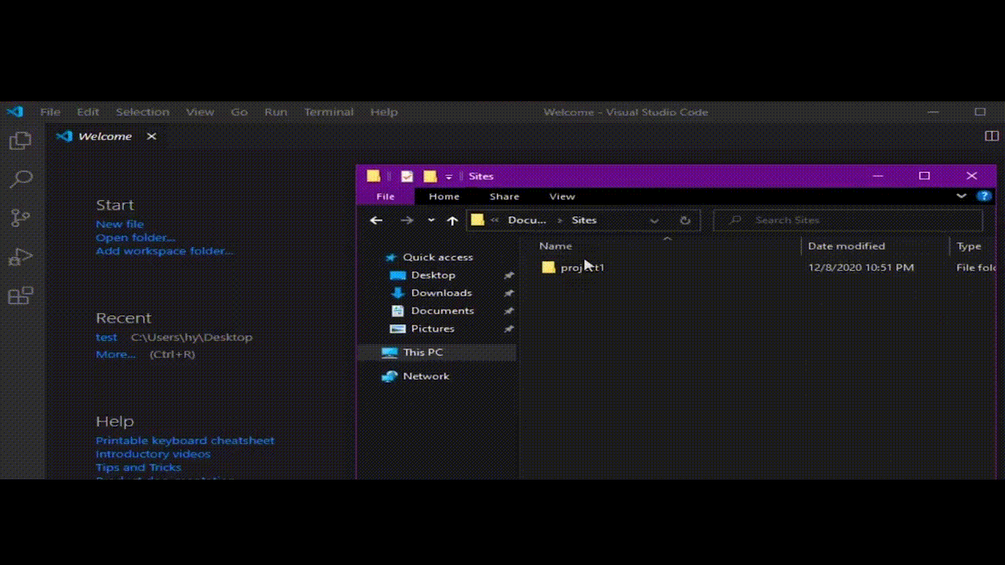1005x565 pixels.
Task: Click the New file link
Action: (119, 224)
